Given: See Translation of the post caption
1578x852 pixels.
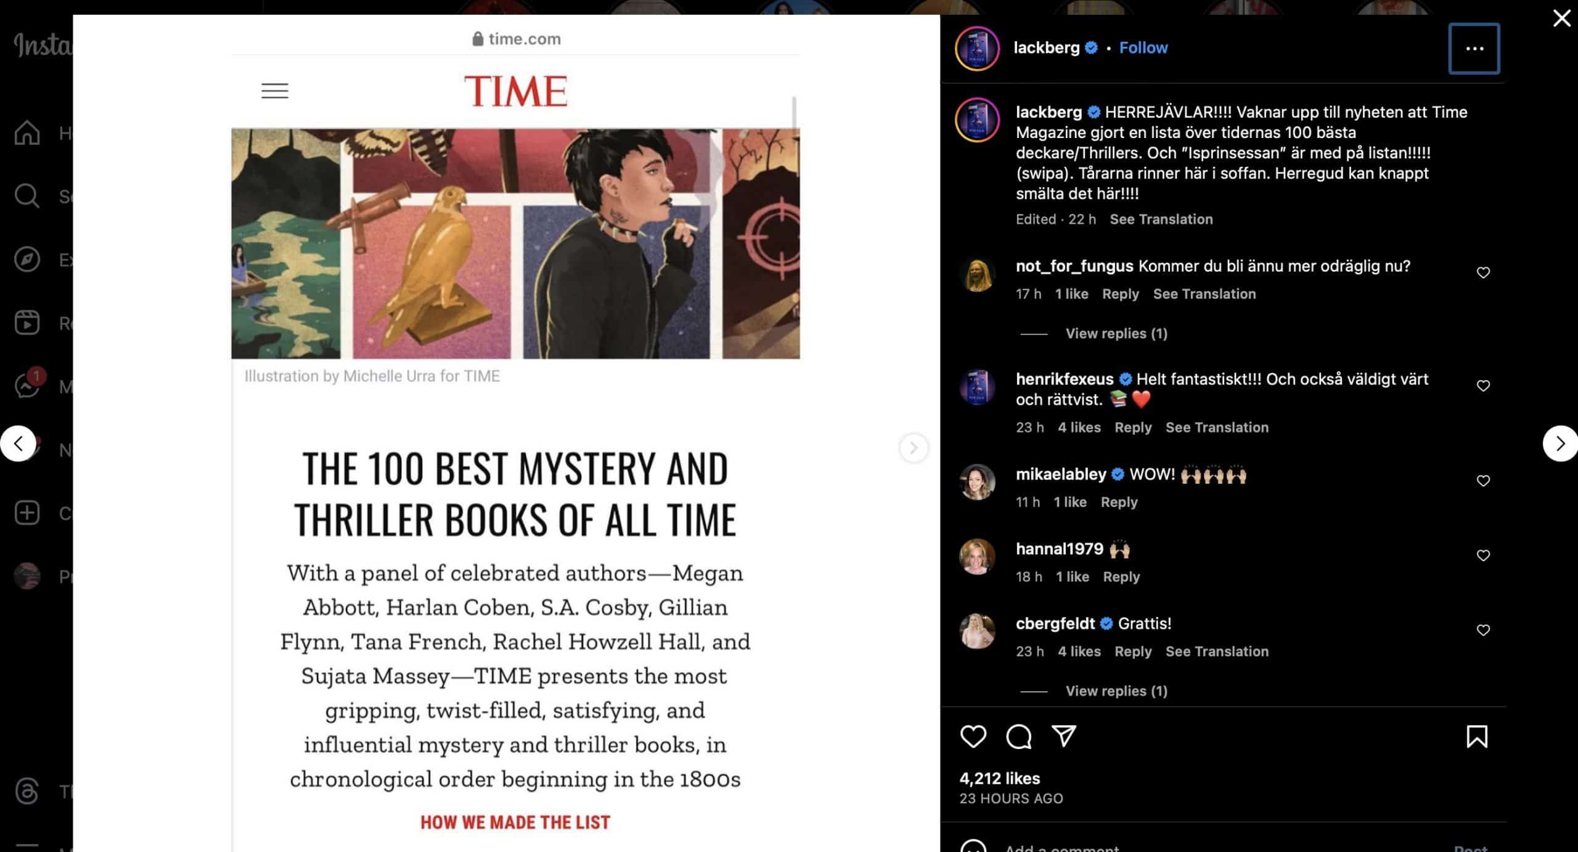Looking at the screenshot, I should (1161, 219).
